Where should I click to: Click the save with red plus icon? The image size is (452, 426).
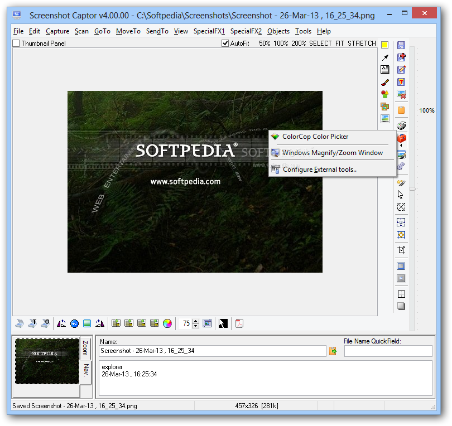(401, 57)
